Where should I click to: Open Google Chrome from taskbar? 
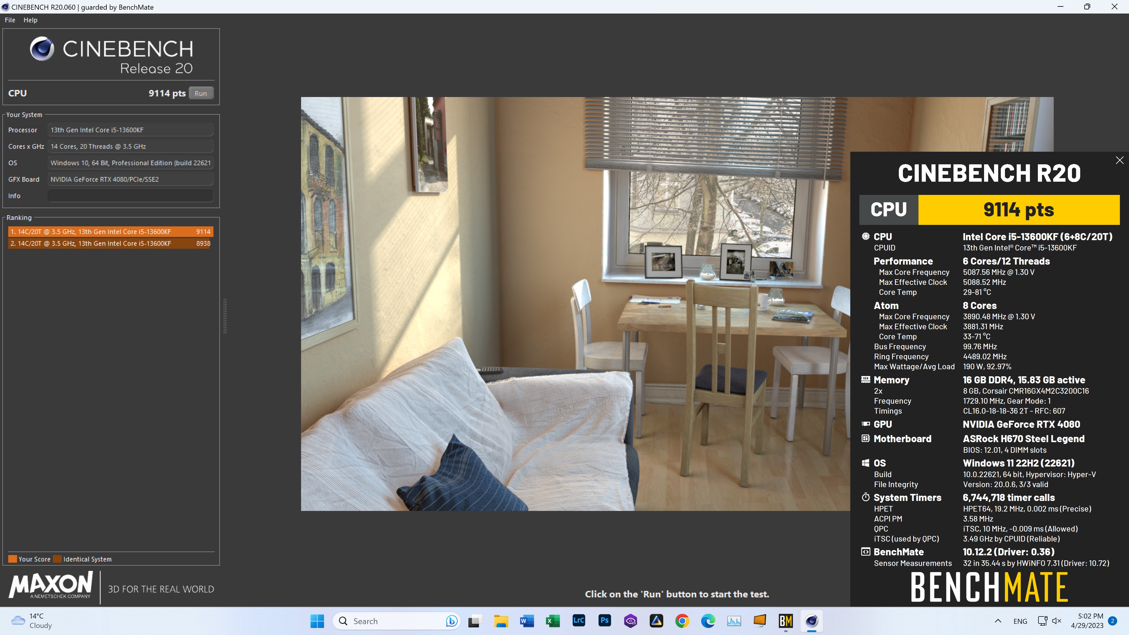[682, 621]
